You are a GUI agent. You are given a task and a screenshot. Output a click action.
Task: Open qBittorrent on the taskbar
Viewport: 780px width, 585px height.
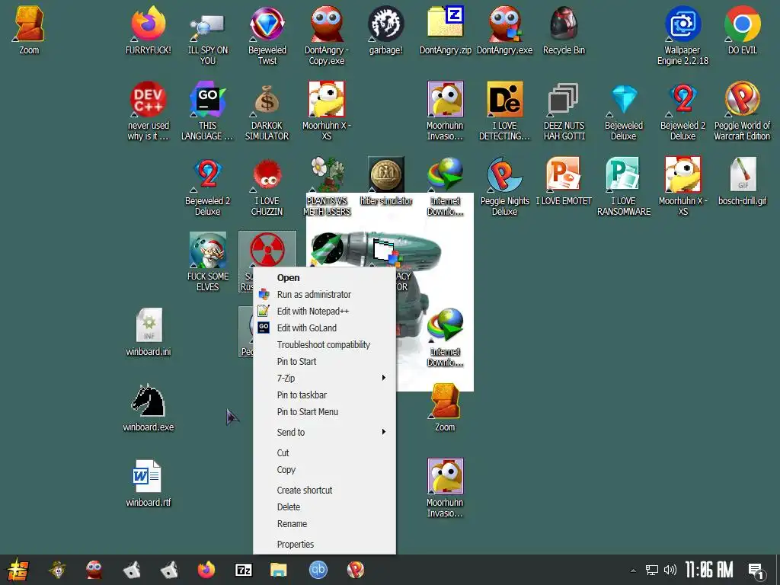tap(318, 570)
